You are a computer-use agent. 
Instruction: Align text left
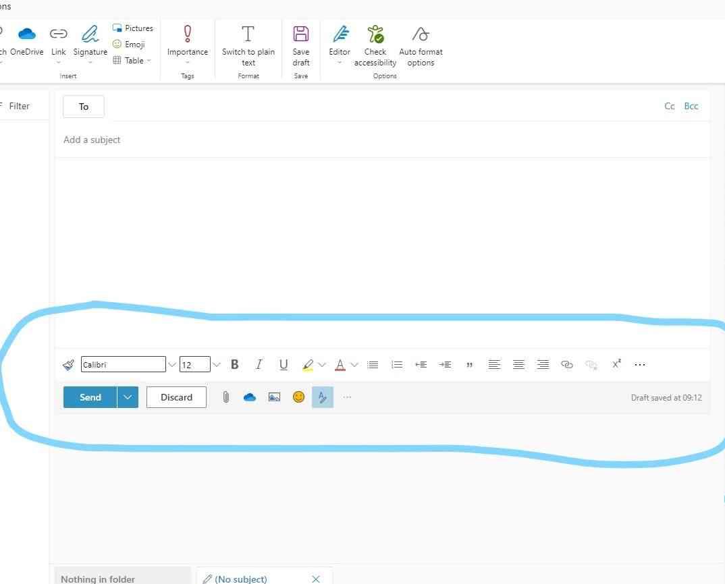[x=494, y=365]
